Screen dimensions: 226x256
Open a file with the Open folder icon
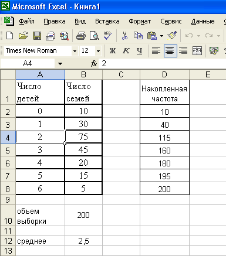tap(23, 36)
